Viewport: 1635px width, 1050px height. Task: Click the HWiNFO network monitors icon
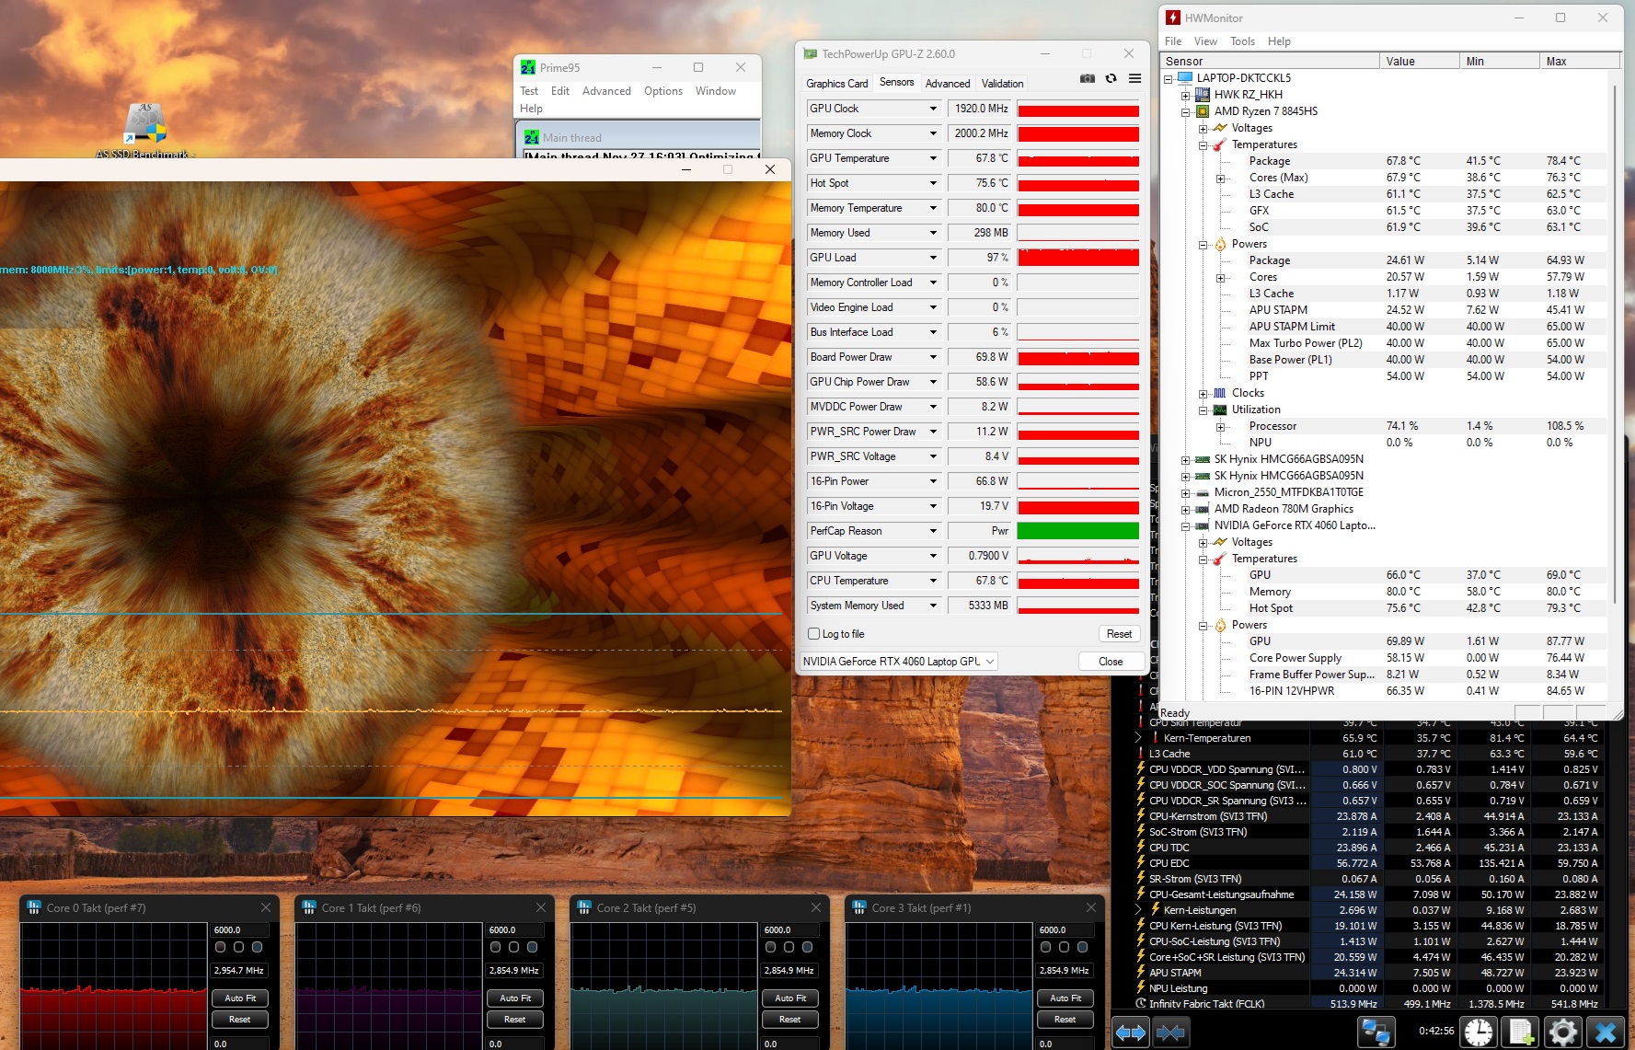click(1376, 1032)
